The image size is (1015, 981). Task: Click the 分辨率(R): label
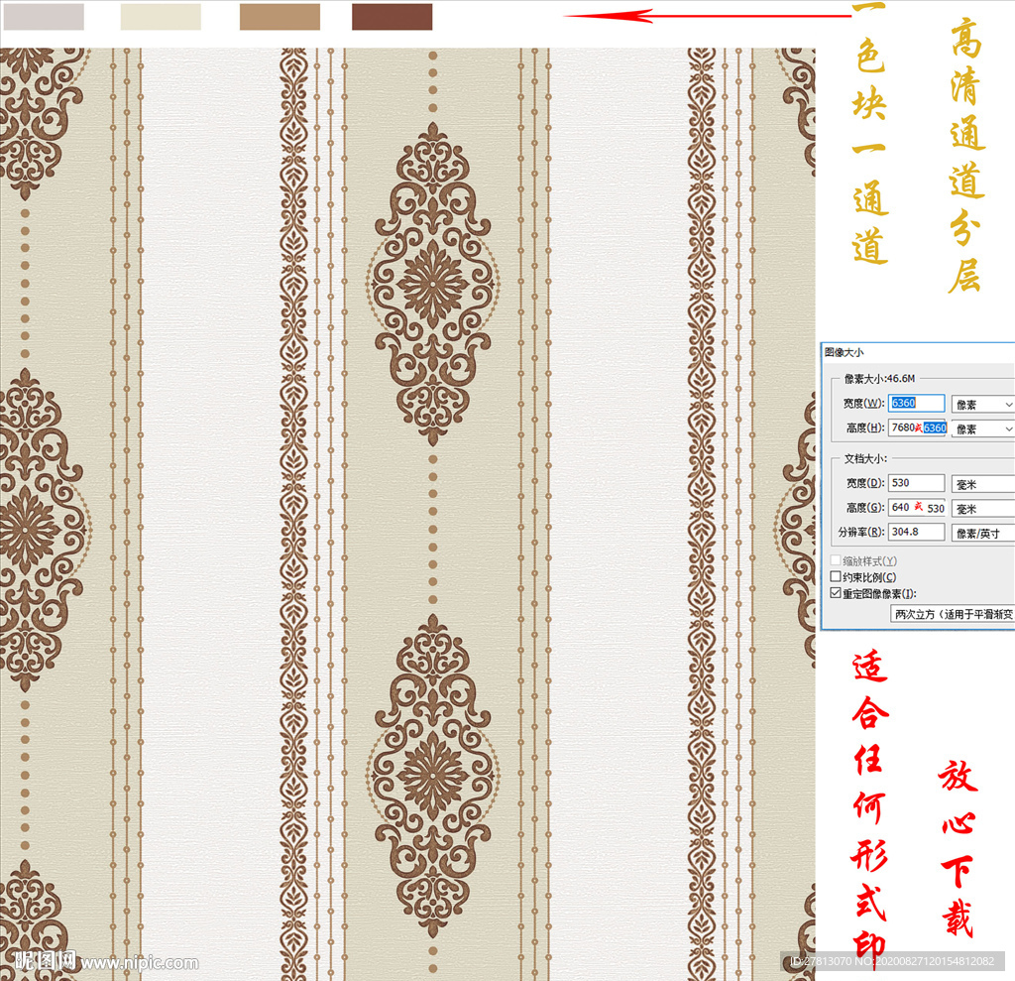click(861, 532)
